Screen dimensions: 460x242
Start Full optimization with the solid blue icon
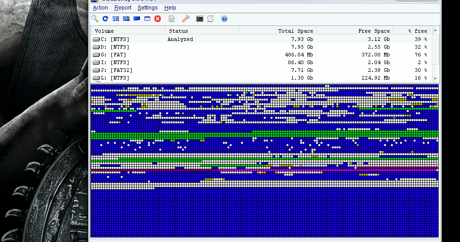pos(137,19)
